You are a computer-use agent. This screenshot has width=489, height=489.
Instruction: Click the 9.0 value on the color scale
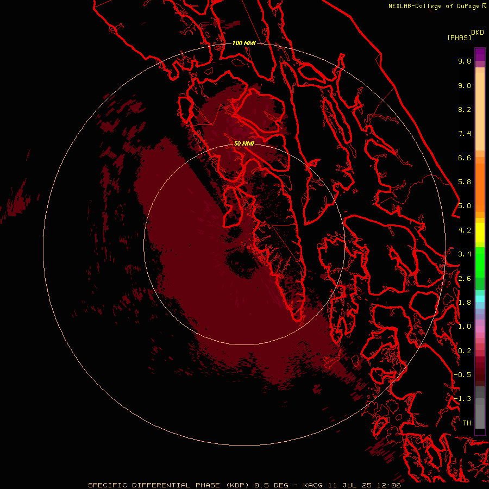[x=465, y=85]
